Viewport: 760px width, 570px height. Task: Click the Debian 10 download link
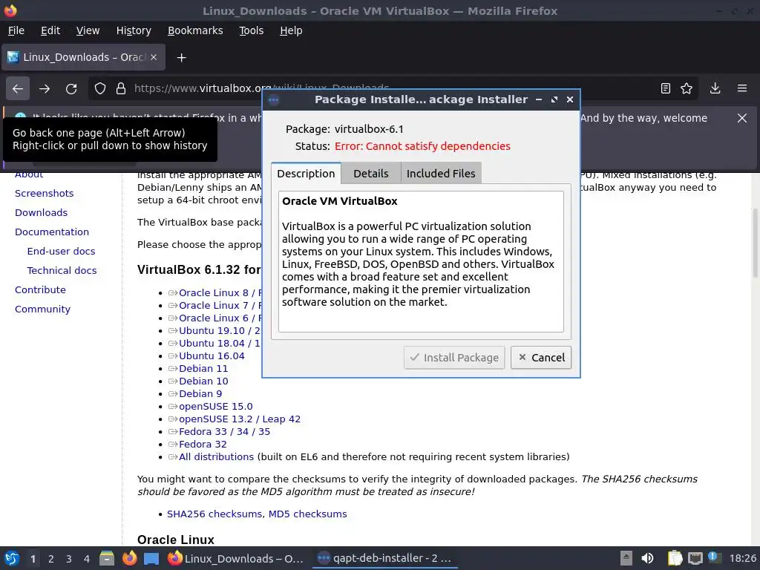click(203, 381)
